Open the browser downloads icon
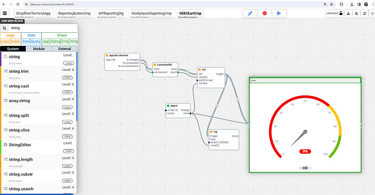 coord(352,4)
